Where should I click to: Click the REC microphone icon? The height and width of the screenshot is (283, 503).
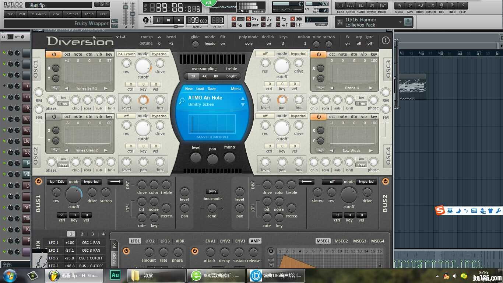click(x=442, y=6)
